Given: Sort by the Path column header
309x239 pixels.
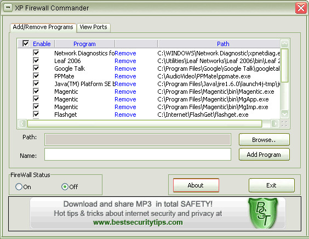Looking at the screenshot, I should [x=223, y=44].
